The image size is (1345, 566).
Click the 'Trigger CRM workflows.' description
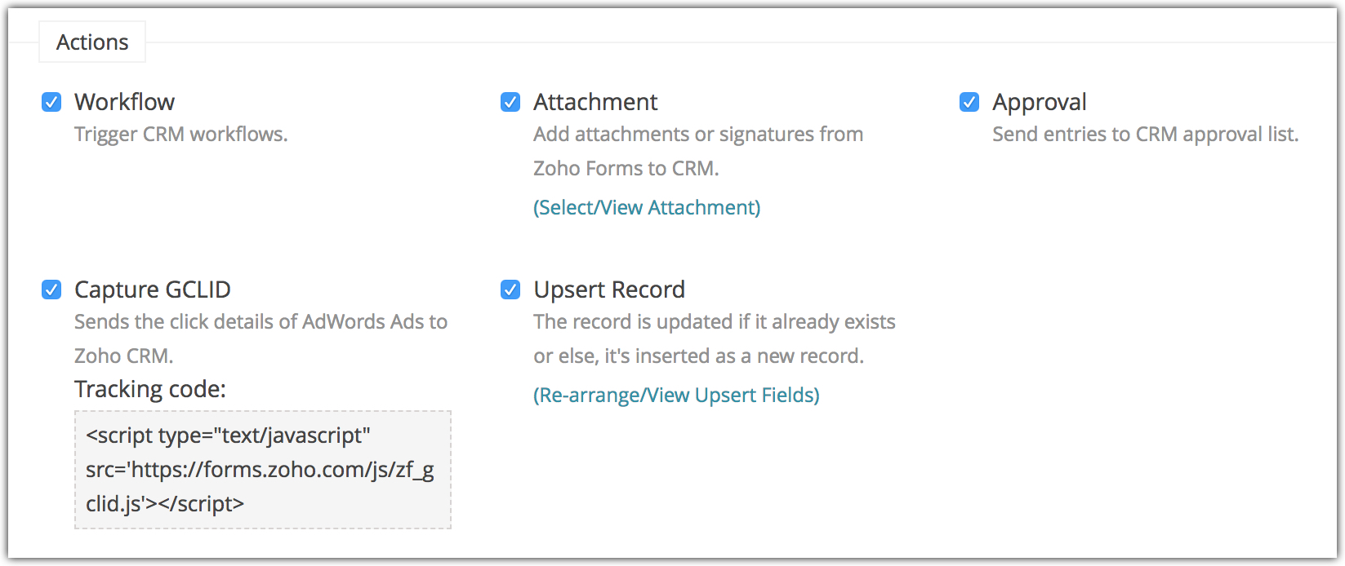pyautogui.click(x=181, y=135)
